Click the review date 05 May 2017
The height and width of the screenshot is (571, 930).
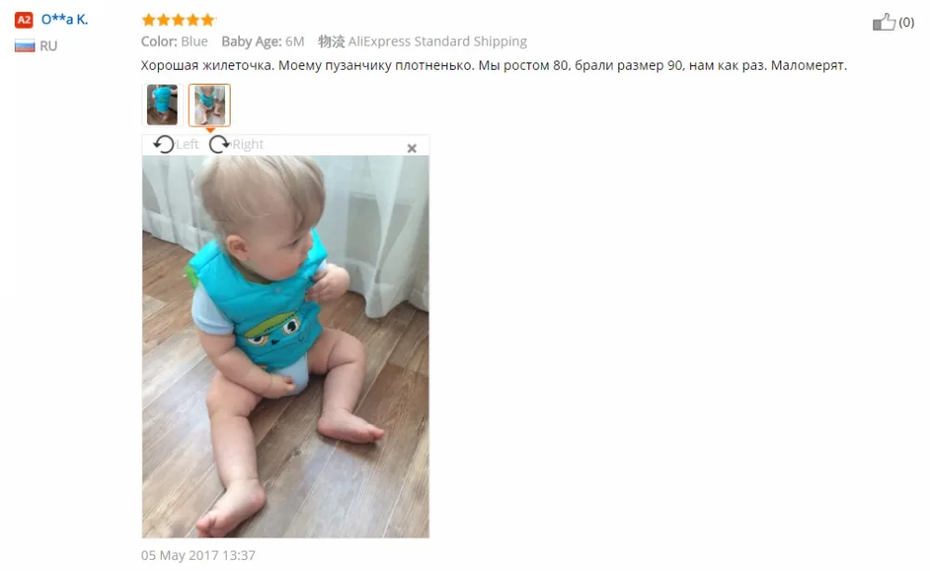198,555
